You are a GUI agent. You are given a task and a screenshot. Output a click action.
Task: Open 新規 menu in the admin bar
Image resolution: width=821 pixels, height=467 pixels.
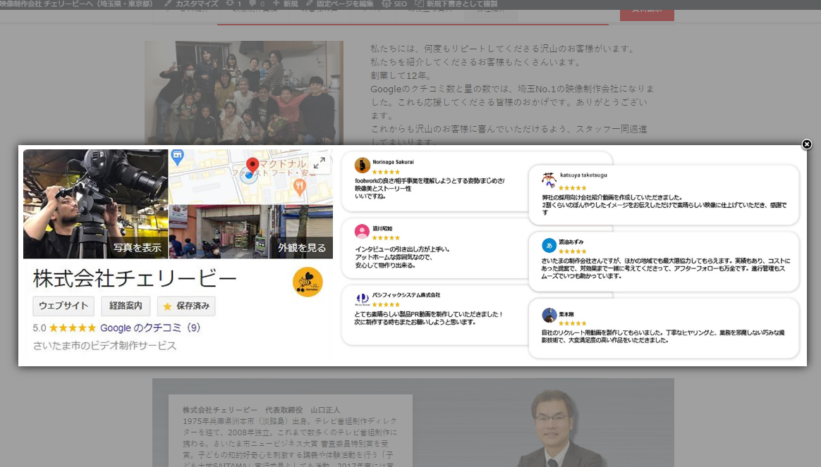(x=286, y=4)
